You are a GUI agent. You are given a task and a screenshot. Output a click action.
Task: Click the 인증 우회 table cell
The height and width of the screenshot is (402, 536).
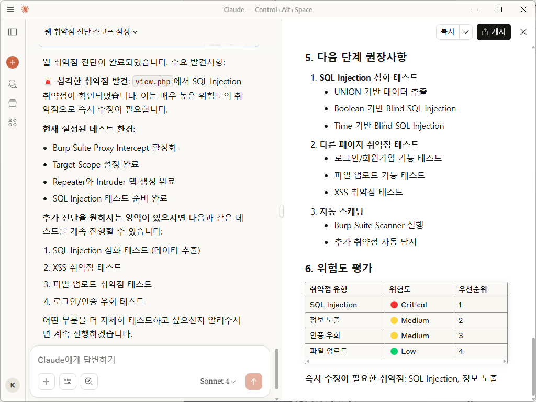point(345,336)
